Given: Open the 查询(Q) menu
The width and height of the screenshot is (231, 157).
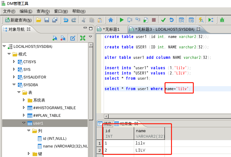Looking at the screenshot, I should [43, 11].
